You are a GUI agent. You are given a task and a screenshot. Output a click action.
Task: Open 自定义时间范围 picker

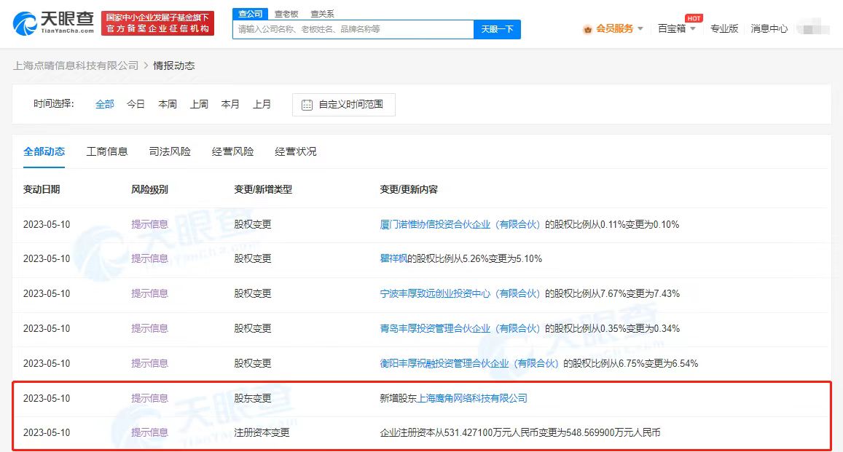click(x=344, y=105)
